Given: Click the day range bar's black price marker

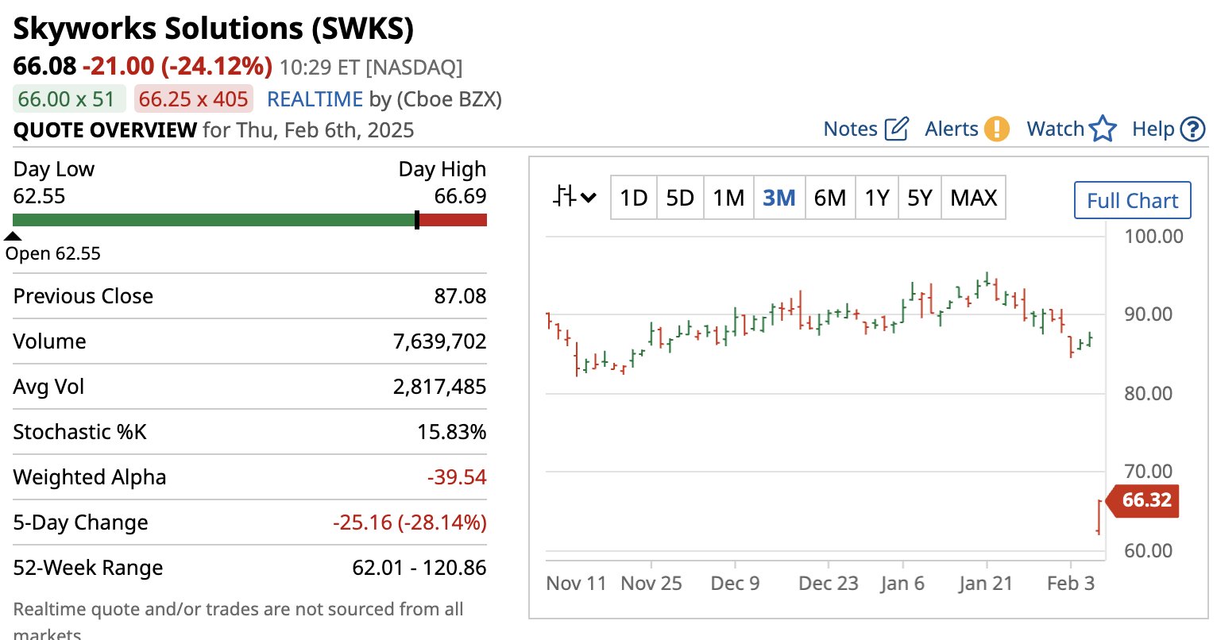Looking at the screenshot, I should [417, 220].
